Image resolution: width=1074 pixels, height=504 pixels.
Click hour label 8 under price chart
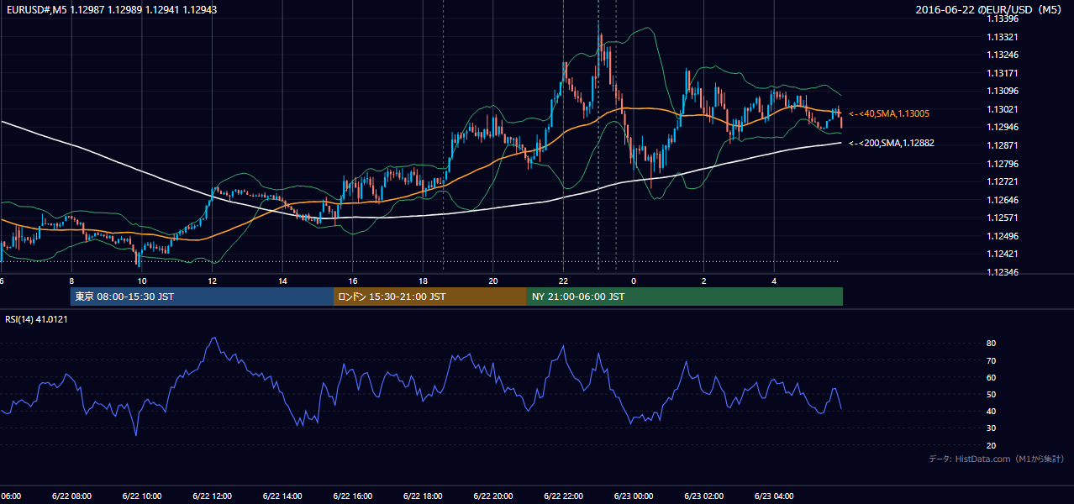tap(71, 281)
